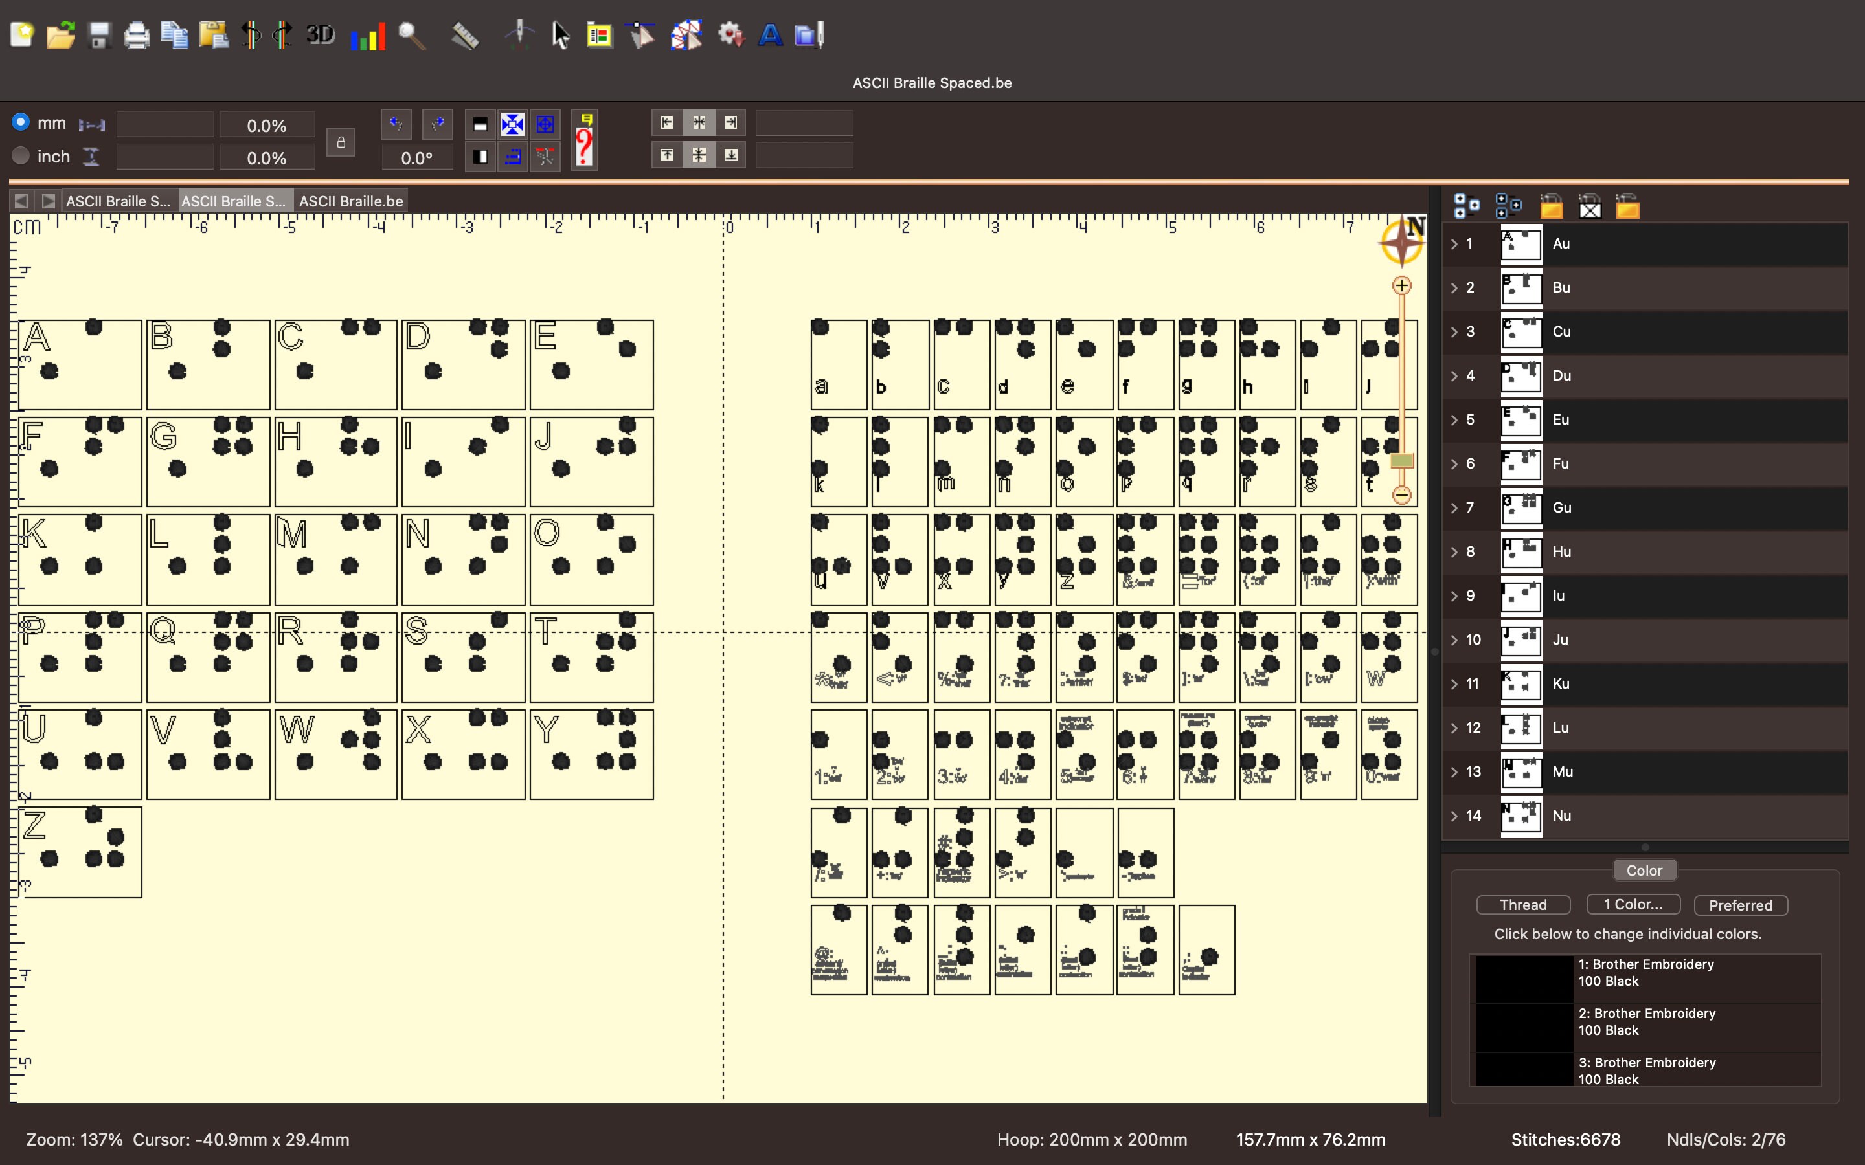The height and width of the screenshot is (1165, 1865).
Task: Open a file with the folder icon
Action: 60,35
